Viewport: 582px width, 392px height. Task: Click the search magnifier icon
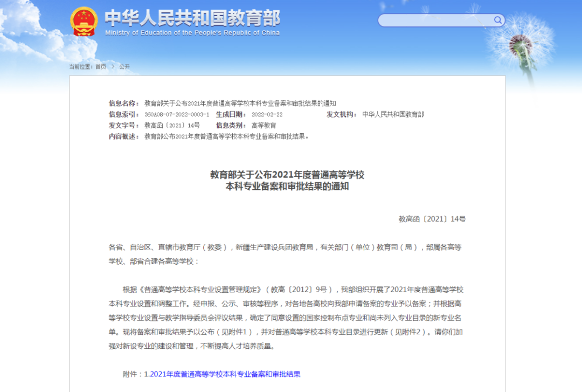pyautogui.click(x=497, y=20)
